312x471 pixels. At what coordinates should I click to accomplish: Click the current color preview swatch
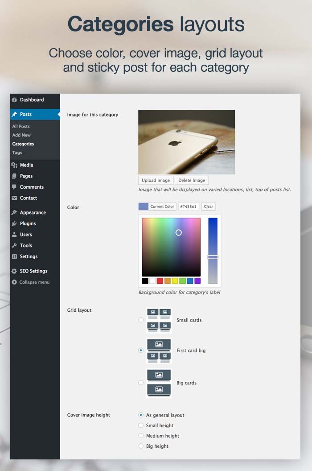point(143,207)
